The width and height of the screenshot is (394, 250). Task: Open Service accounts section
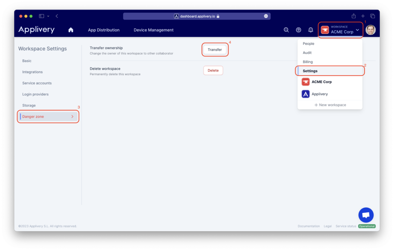coord(37,83)
